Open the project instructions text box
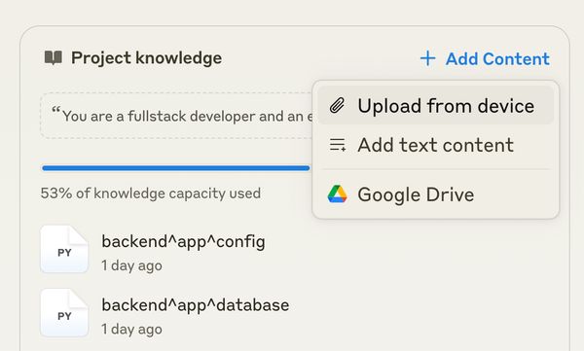This screenshot has height=351, width=584. pyautogui.click(x=177, y=116)
